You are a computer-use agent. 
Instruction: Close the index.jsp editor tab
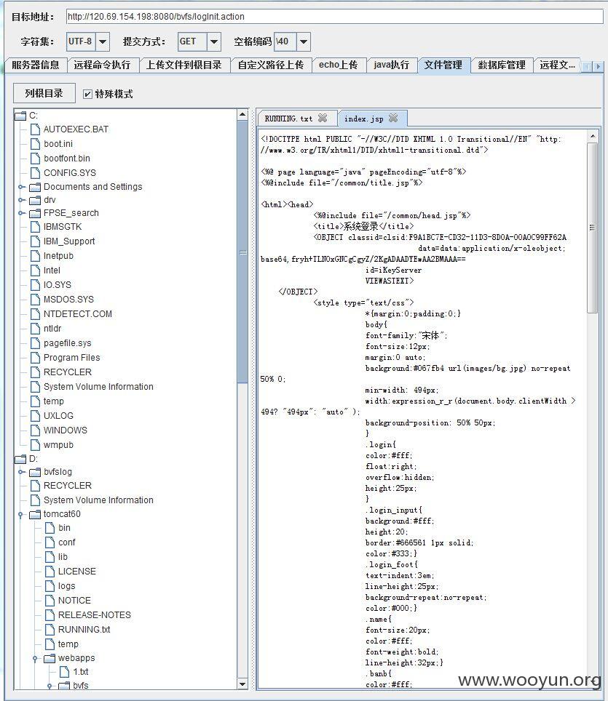click(x=393, y=118)
